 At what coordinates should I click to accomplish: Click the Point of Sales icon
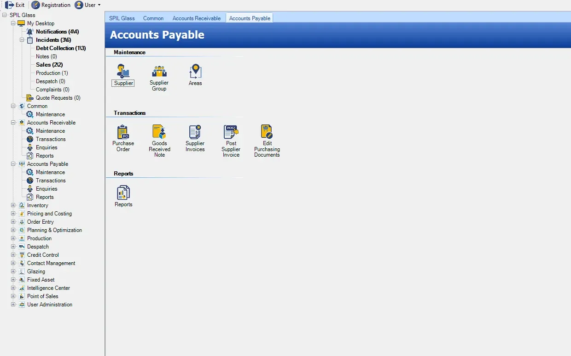[x=22, y=296]
